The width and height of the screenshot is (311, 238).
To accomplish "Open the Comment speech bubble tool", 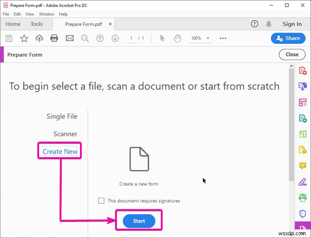I will point(303,166).
